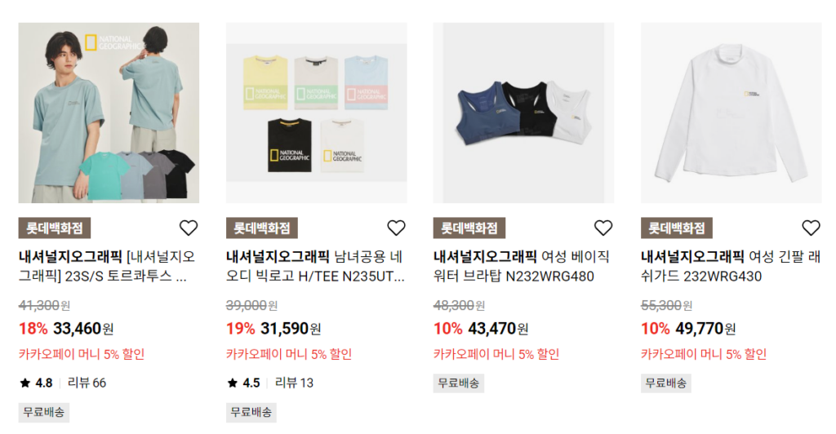Viewport: 836px width, 434px height.
Task: Open product title 23S/S 토르콰투스
Action: coord(107,266)
